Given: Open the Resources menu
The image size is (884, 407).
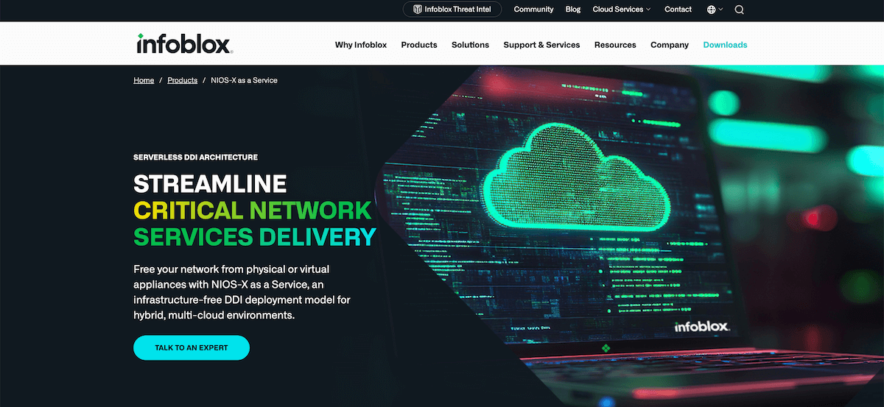Looking at the screenshot, I should click(x=615, y=45).
